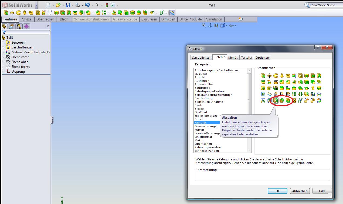Click Zoom to Fit icon in view toolbar
The width and height of the screenshot is (343, 204).
[x=204, y=25]
